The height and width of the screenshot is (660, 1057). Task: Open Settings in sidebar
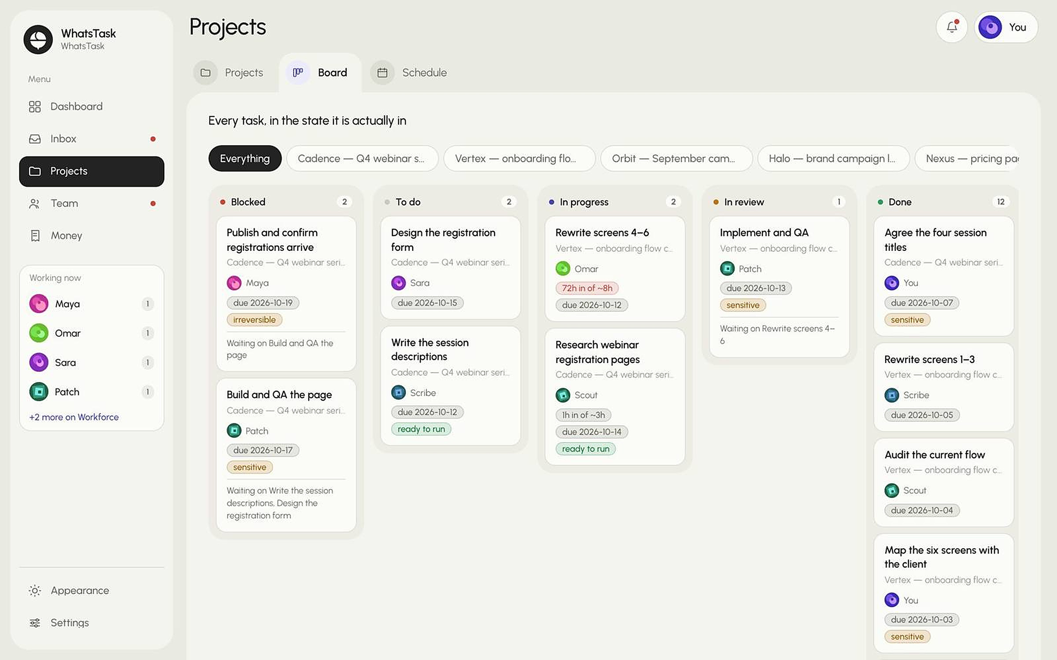pos(92,622)
